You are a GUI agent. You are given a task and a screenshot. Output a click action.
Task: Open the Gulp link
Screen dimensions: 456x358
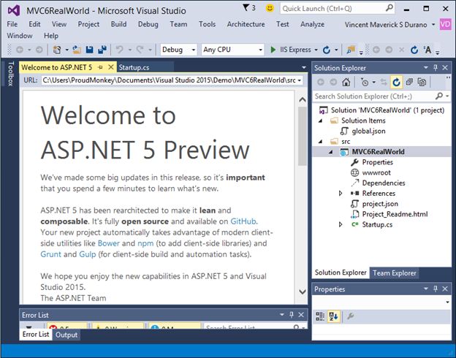[88, 254]
